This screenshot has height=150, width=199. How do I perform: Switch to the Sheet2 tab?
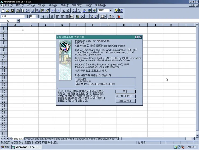[x=28, y=139]
